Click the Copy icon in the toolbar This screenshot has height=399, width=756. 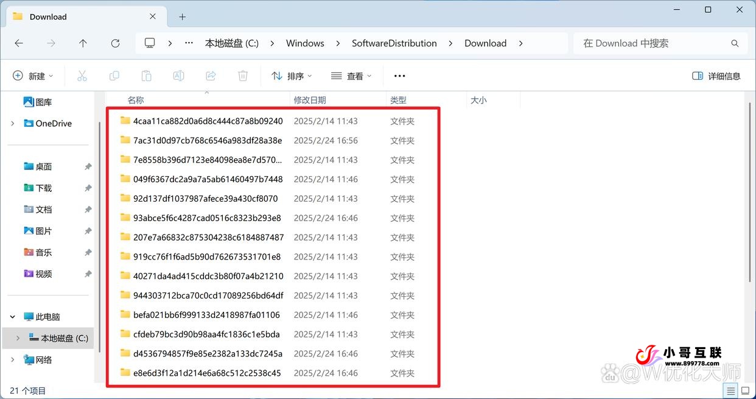point(114,76)
